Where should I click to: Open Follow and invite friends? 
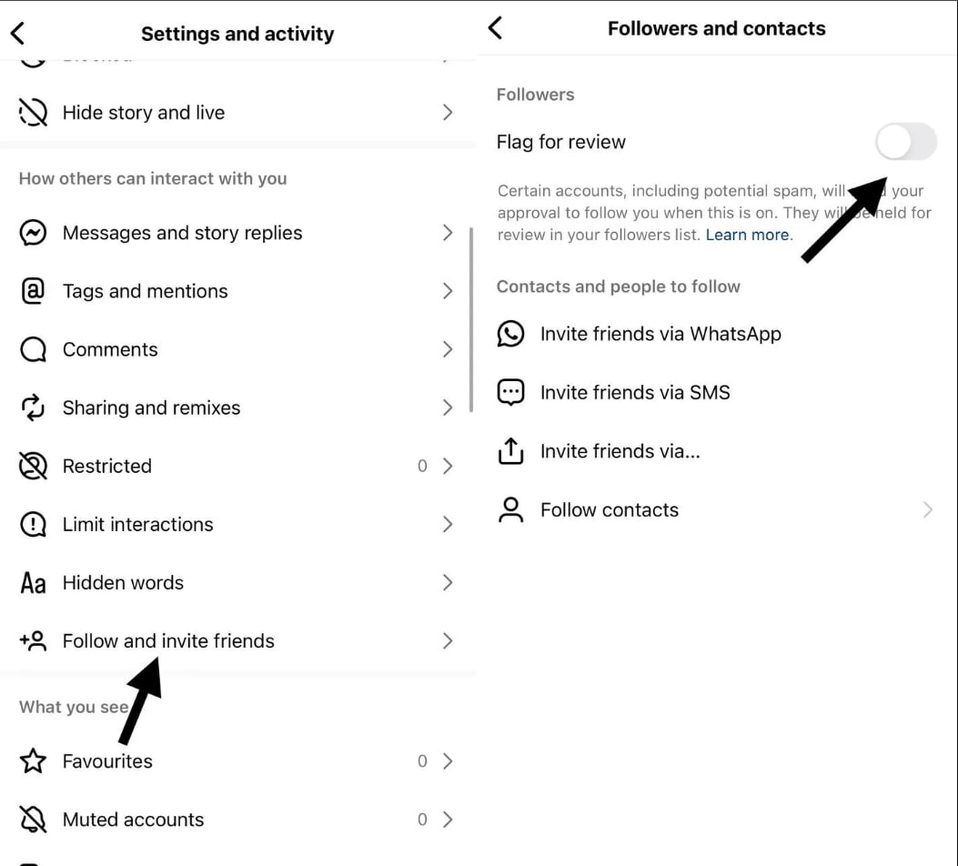coord(238,640)
